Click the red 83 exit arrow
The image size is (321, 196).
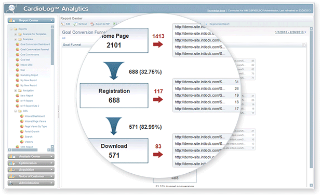coord(158,155)
